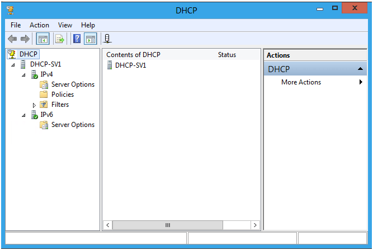Select the Policies tree item
The height and width of the screenshot is (250, 373).
click(63, 95)
